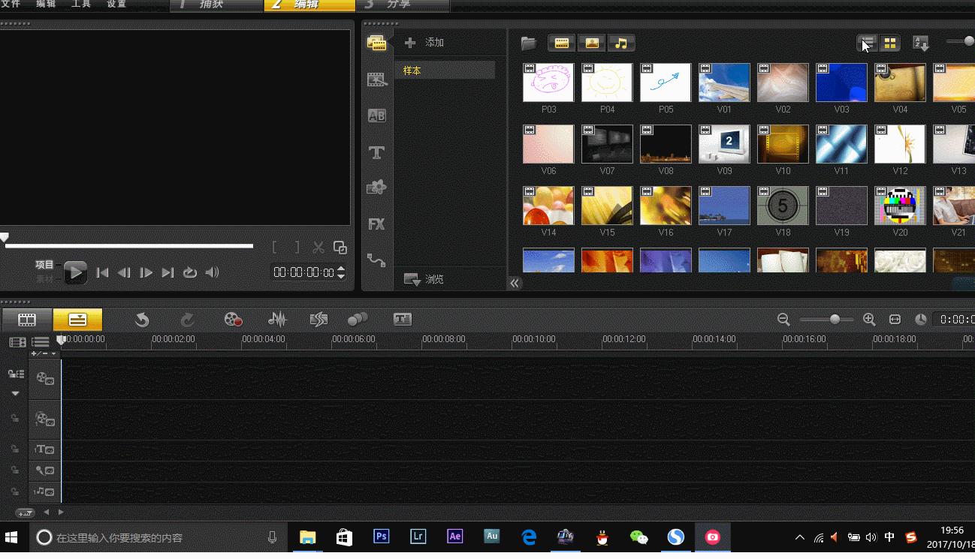Open the Sound Mixer waveform icon
This screenshot has width=975, height=559.
pyautogui.click(x=277, y=320)
